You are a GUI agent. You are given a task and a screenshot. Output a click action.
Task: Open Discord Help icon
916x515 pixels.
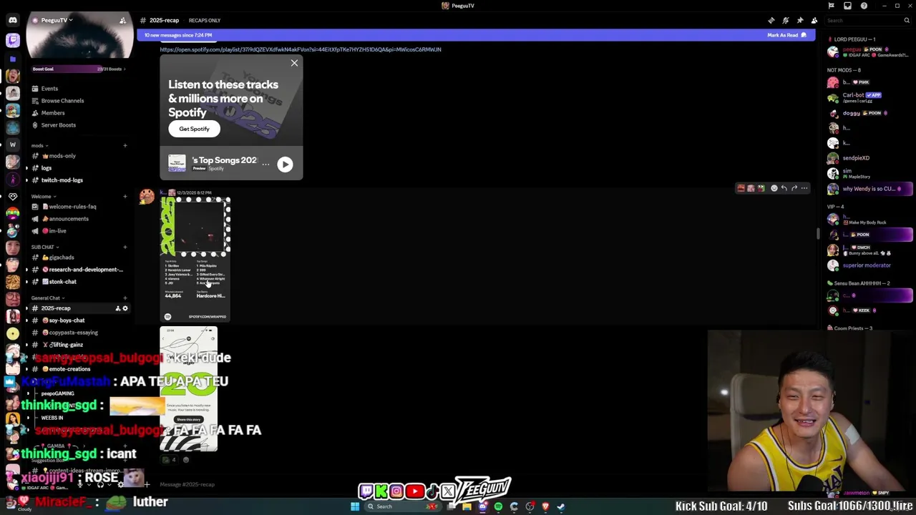click(x=864, y=6)
